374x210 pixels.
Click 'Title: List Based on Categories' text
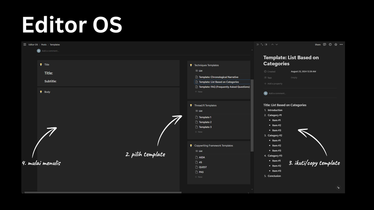point(285,105)
